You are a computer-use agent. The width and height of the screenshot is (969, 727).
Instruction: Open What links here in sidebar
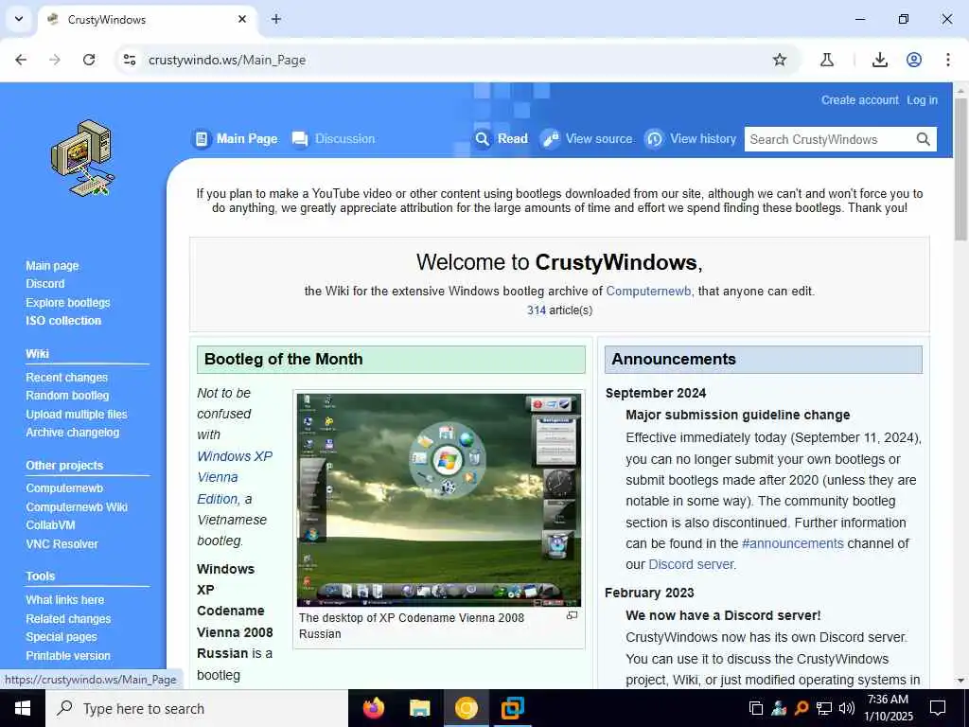tap(65, 599)
